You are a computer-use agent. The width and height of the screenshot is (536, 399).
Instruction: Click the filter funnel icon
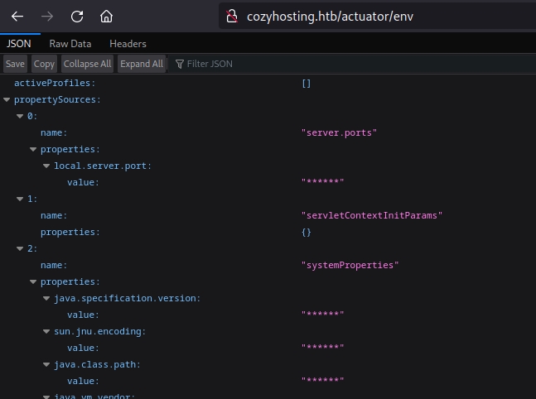pyautogui.click(x=179, y=64)
